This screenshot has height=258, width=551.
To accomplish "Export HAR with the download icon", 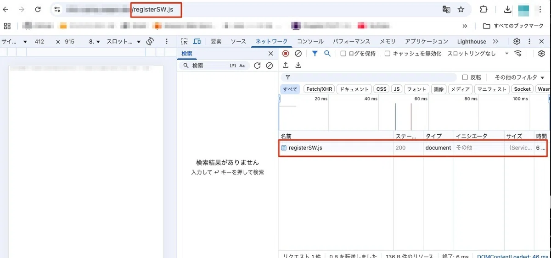I will 298,65.
